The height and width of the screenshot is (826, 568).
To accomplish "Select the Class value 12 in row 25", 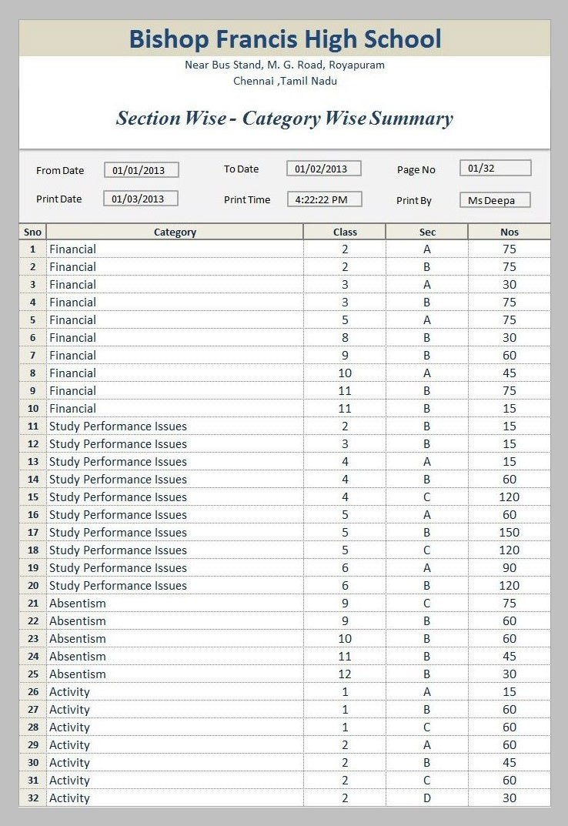I will pyautogui.click(x=345, y=674).
